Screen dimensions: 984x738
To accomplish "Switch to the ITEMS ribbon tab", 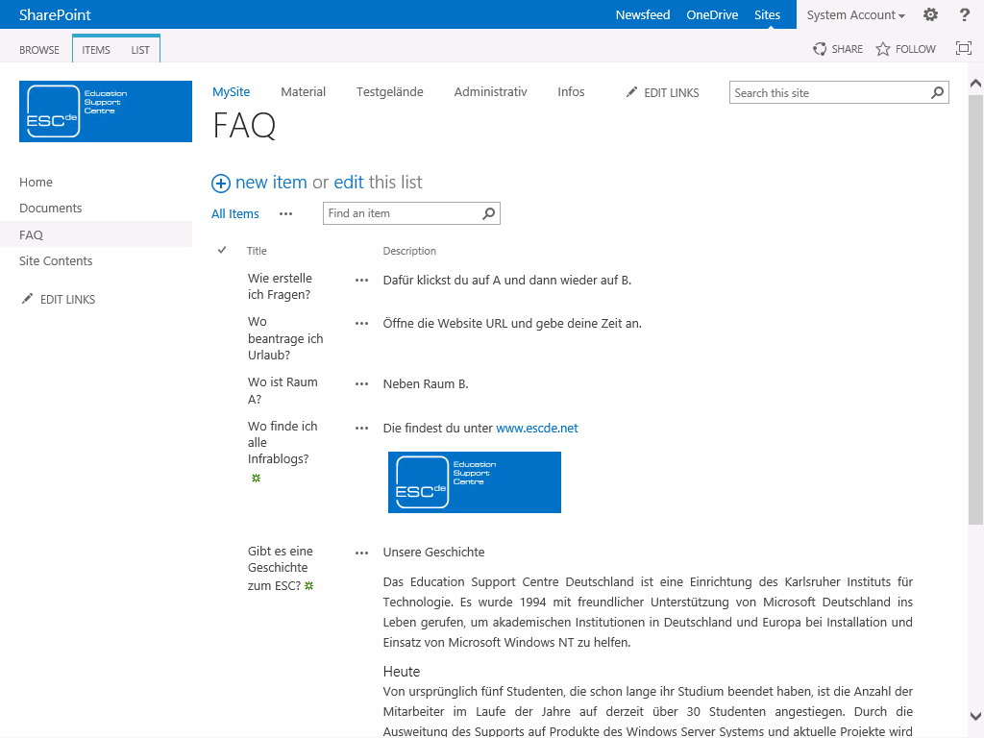I will pos(96,50).
